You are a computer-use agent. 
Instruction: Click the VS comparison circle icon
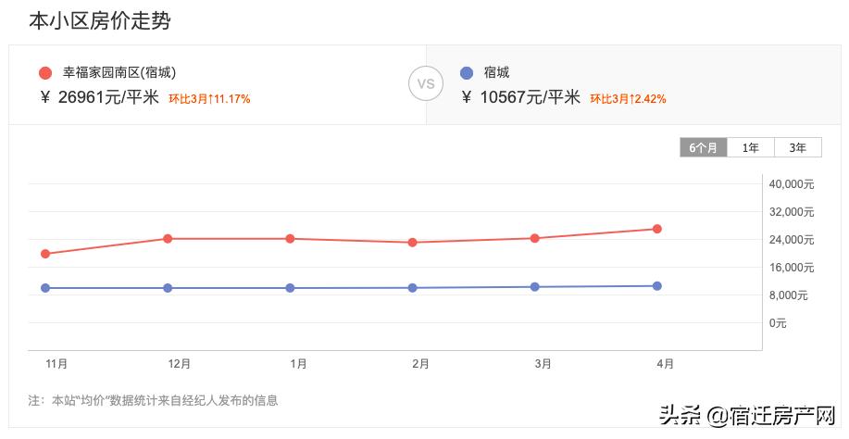(426, 84)
